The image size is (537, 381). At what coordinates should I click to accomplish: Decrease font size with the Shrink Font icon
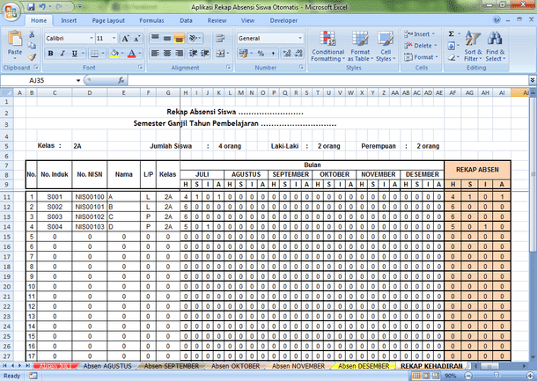click(x=137, y=39)
